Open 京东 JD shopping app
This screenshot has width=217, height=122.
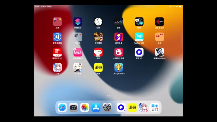pos(98,52)
